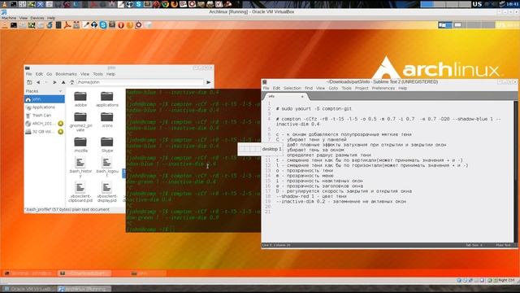Launch Opera browser in guest panel

coord(121,25)
